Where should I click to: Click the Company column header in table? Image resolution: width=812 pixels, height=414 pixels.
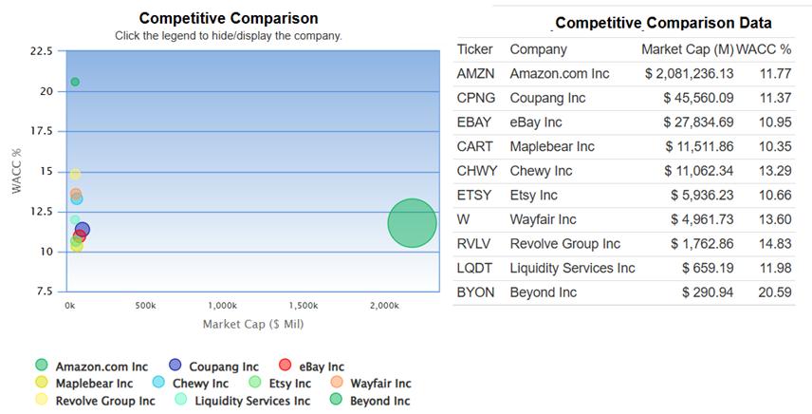tap(538, 49)
